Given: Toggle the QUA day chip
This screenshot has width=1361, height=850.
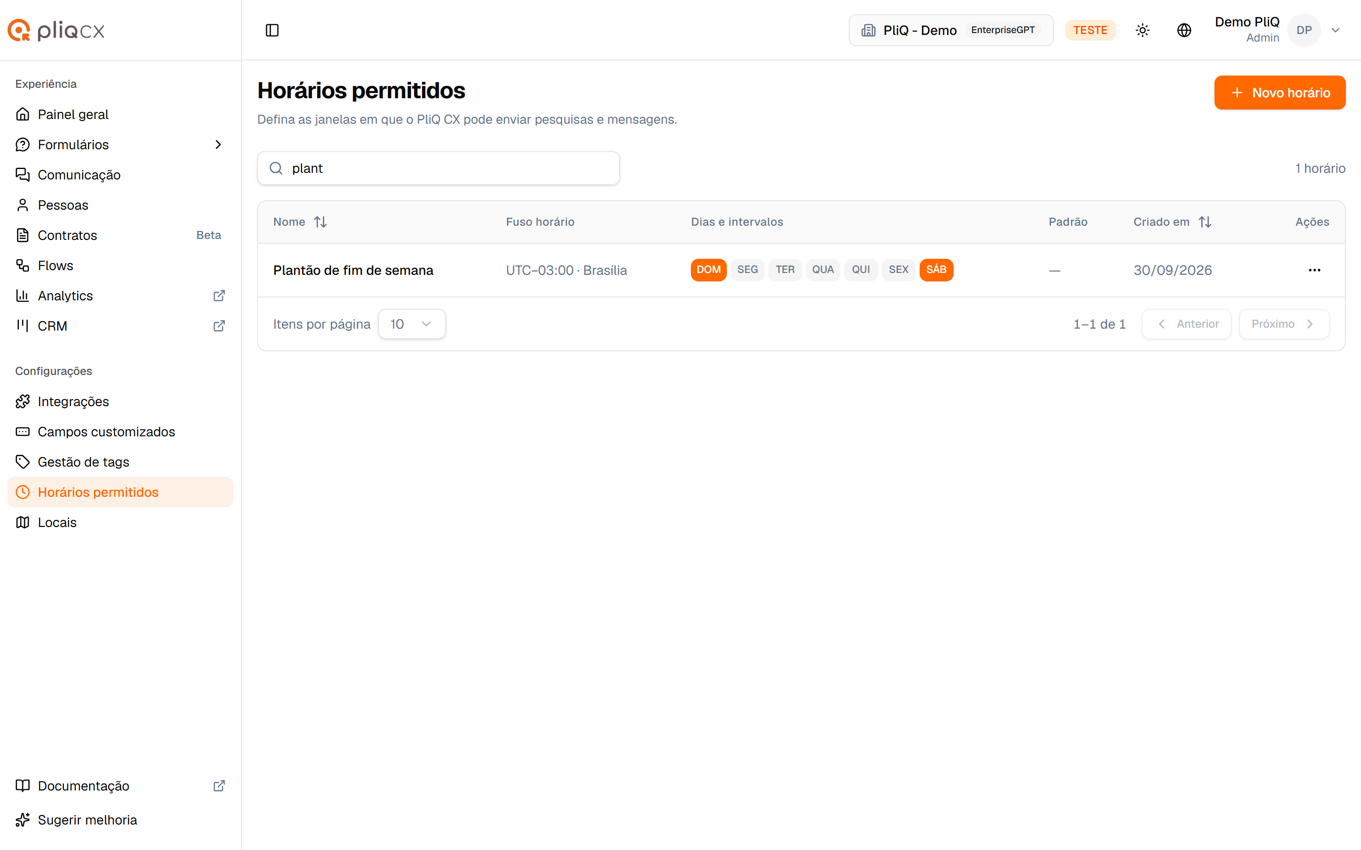Looking at the screenshot, I should [823, 270].
